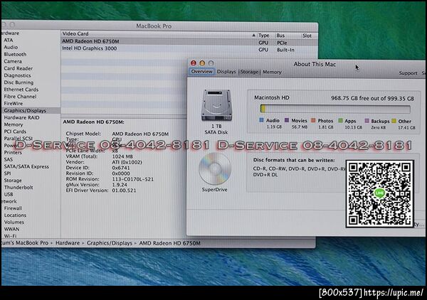This screenshot has width=427, height=300.
Task: Select Storage in the System Information sidebar
Action: tap(13, 181)
